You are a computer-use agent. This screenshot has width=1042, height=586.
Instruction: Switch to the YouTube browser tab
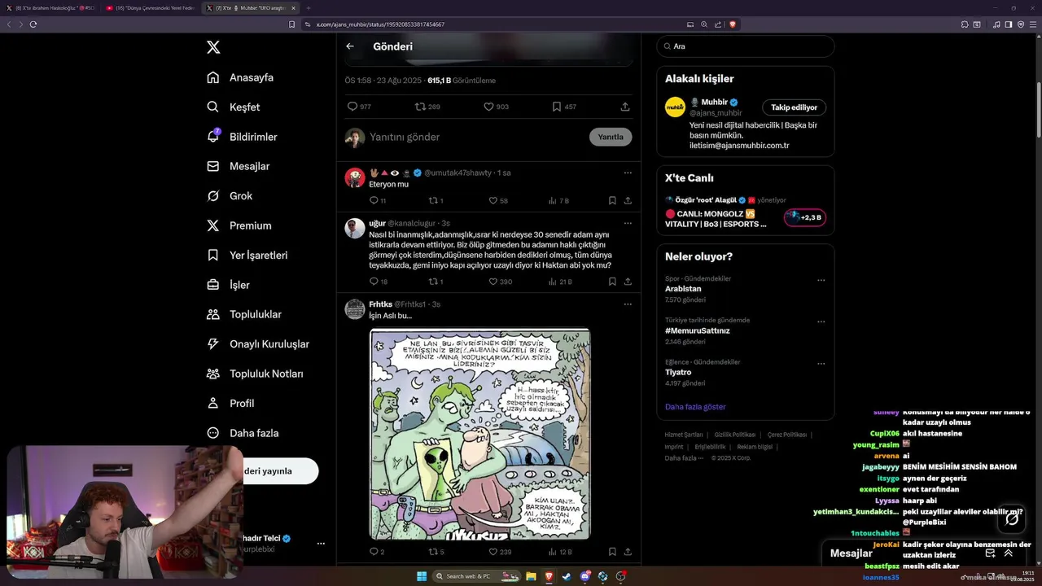[151, 8]
